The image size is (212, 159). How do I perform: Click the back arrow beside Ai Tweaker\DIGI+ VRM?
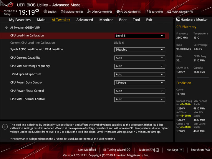(6, 28)
